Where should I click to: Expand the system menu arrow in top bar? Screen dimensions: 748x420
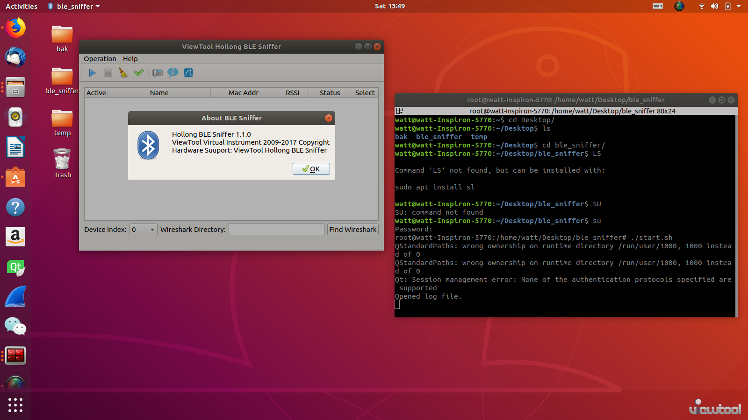click(x=739, y=6)
